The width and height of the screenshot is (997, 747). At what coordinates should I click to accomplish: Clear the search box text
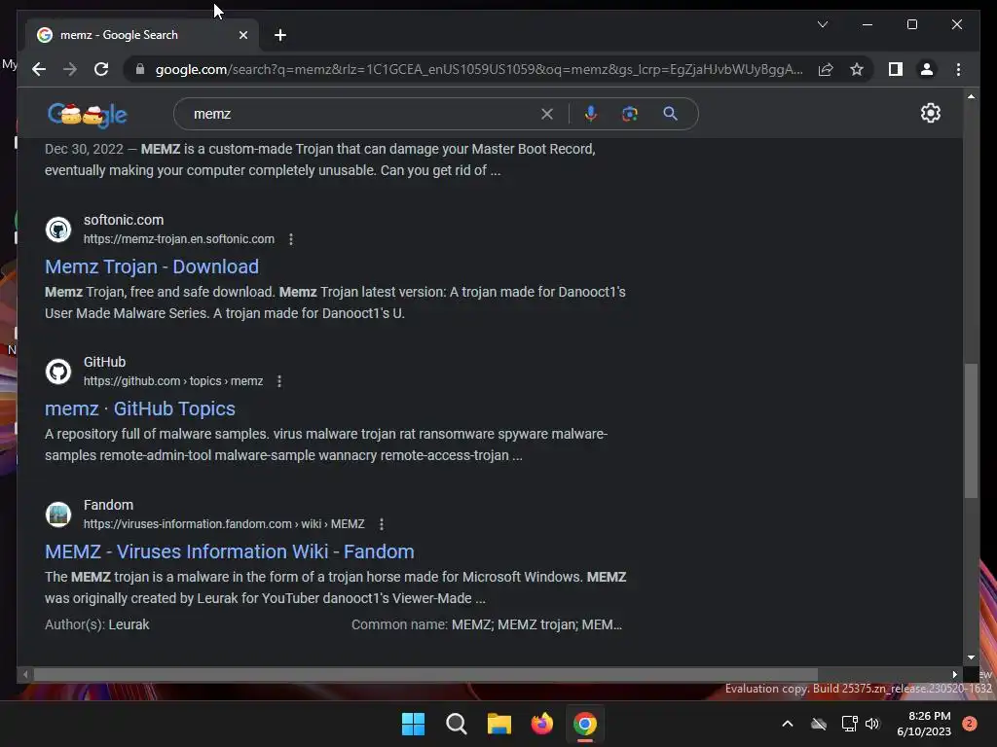tap(547, 114)
